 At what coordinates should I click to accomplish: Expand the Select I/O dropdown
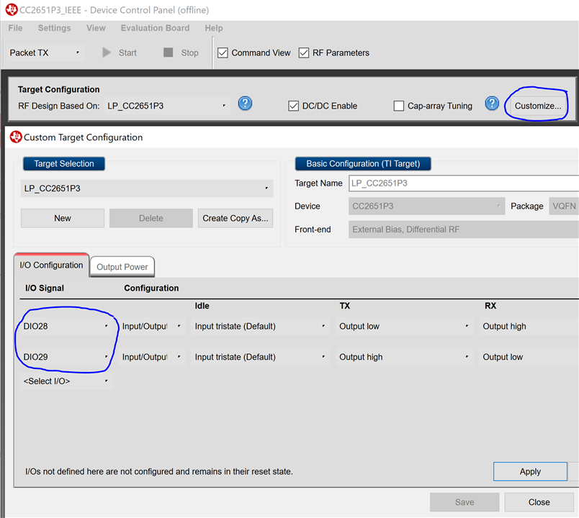coord(66,381)
